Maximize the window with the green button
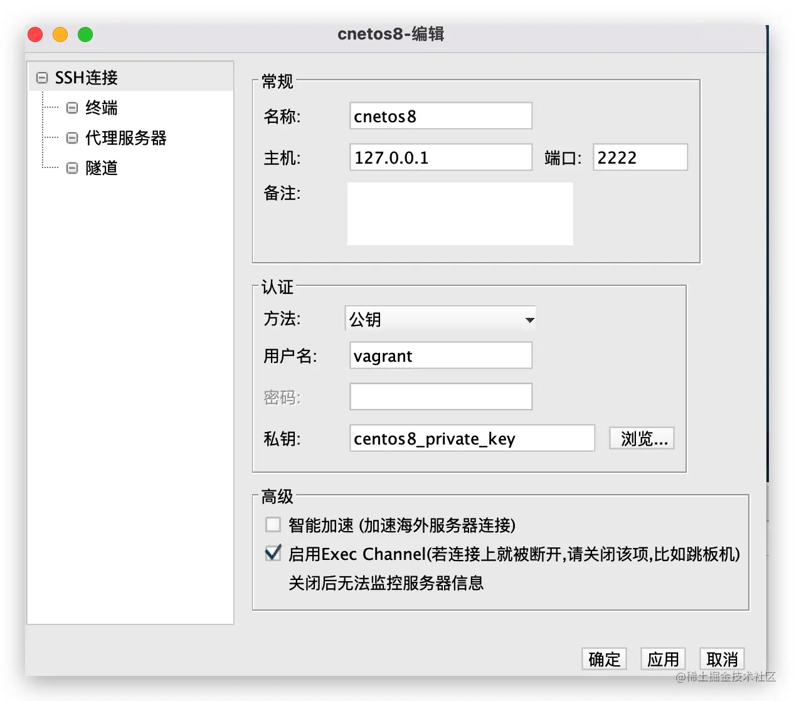The width and height of the screenshot is (794, 701). (85, 34)
